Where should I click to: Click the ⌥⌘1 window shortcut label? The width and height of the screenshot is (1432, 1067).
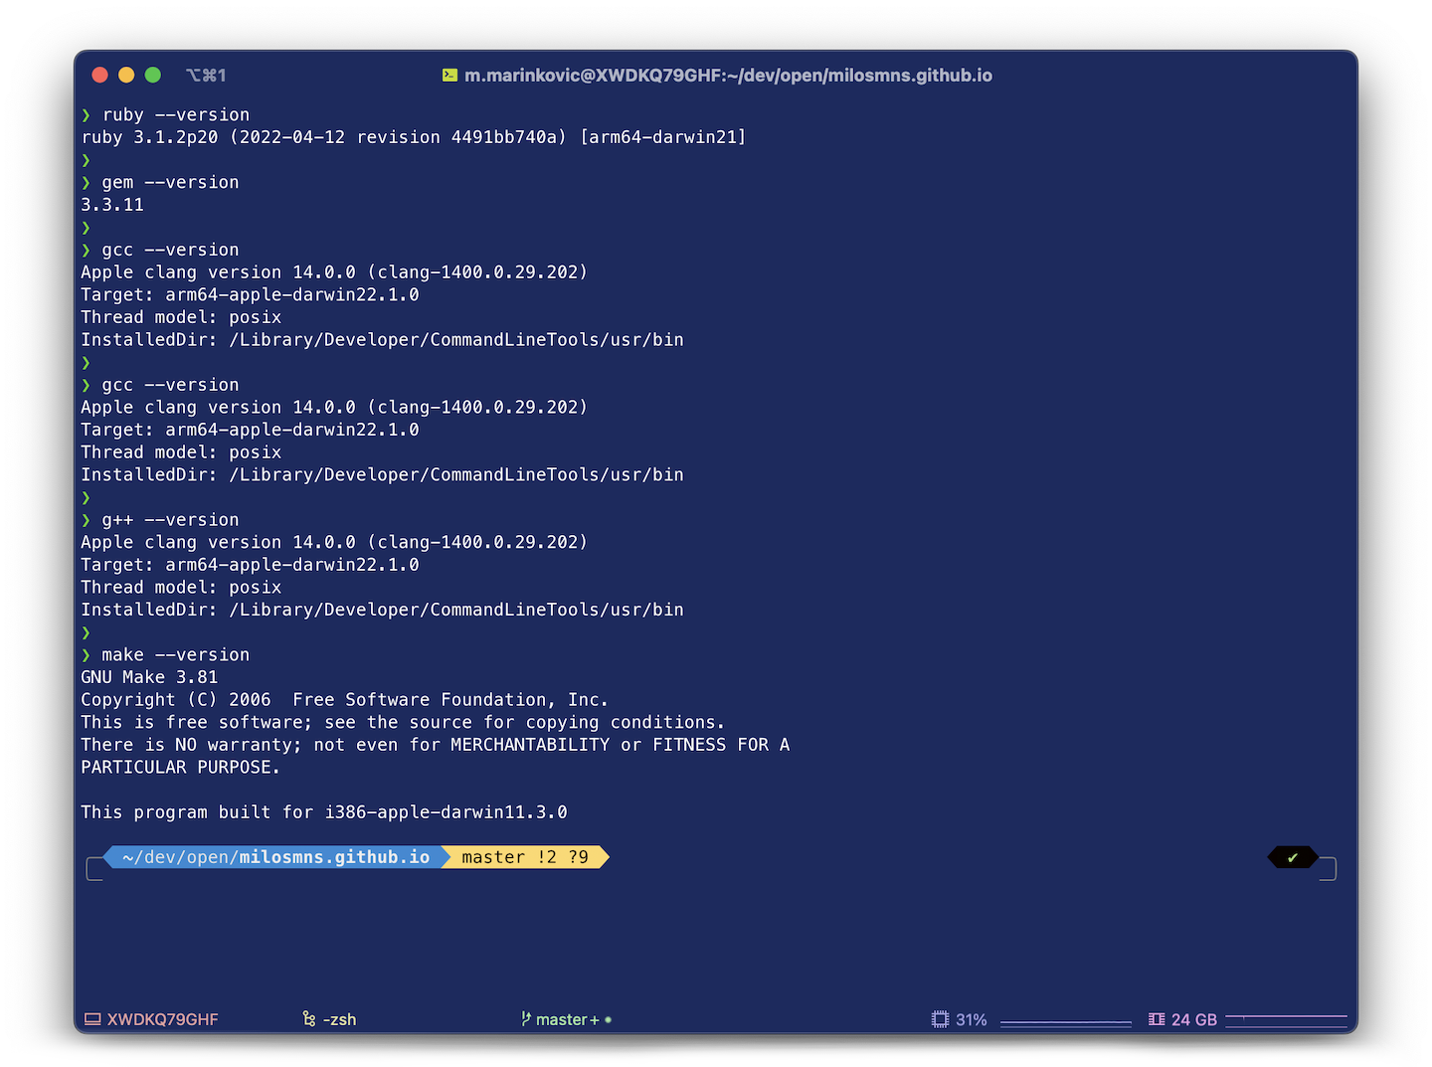(x=206, y=76)
